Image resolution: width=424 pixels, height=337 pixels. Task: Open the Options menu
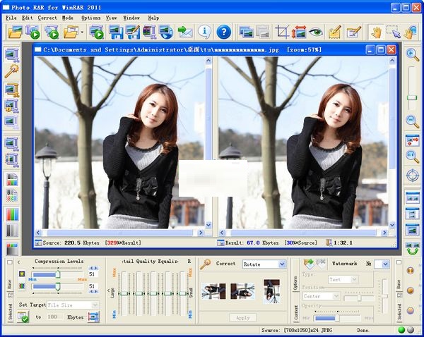tap(90, 17)
